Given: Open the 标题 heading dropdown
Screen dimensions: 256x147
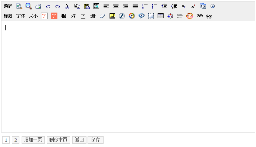Looking at the screenshot, I should [8, 16].
